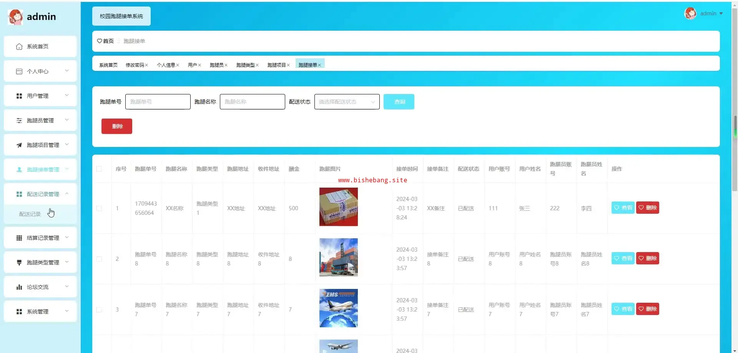Image resolution: width=738 pixels, height=353 pixels.
Task: Switch to the 修改密码 tab
Action: 135,65
